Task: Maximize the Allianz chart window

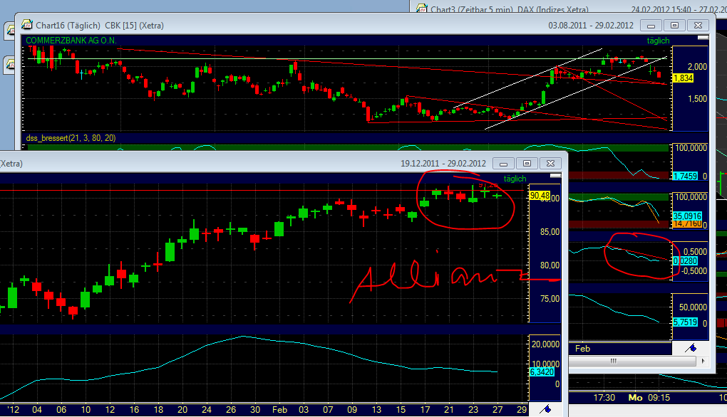Action: 527,163
